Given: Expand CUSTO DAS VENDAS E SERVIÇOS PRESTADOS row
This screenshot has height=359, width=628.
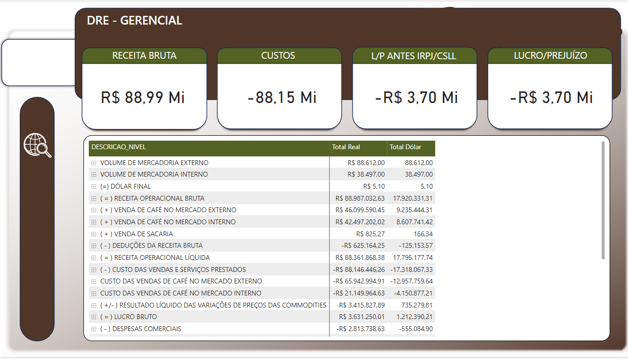Looking at the screenshot, I should 94,269.
